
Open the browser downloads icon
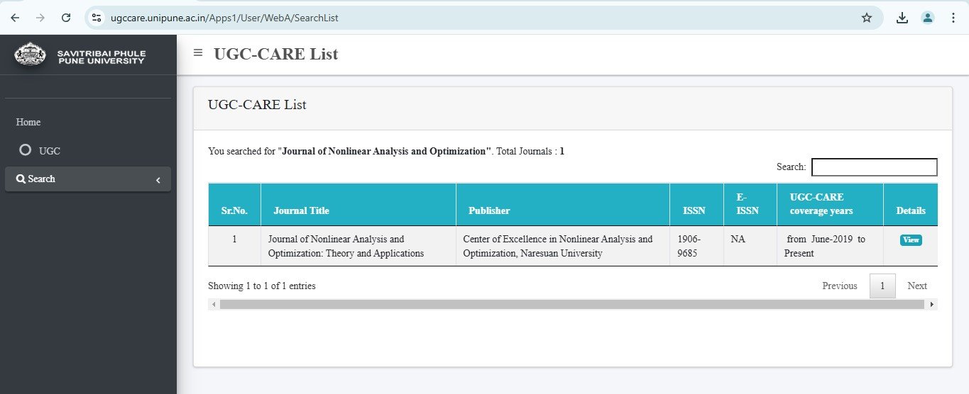(x=902, y=18)
